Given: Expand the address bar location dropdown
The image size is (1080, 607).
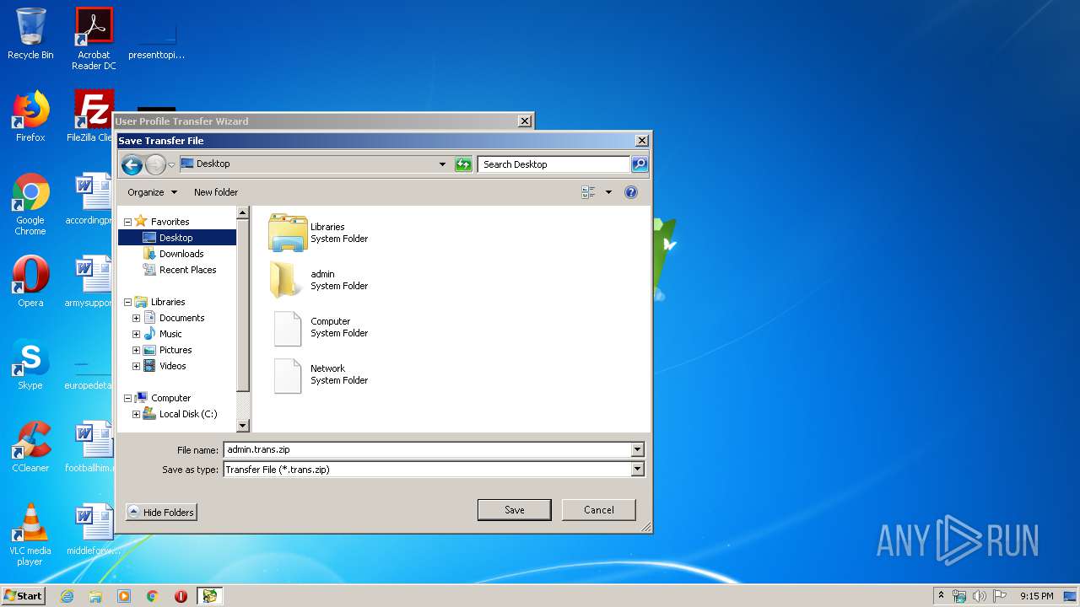Looking at the screenshot, I should coord(442,164).
